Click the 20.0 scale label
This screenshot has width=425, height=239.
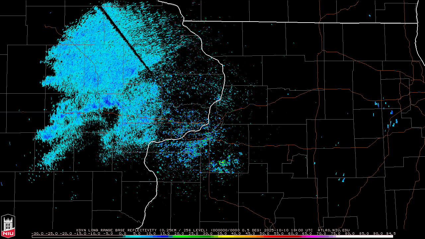(x=179, y=234)
